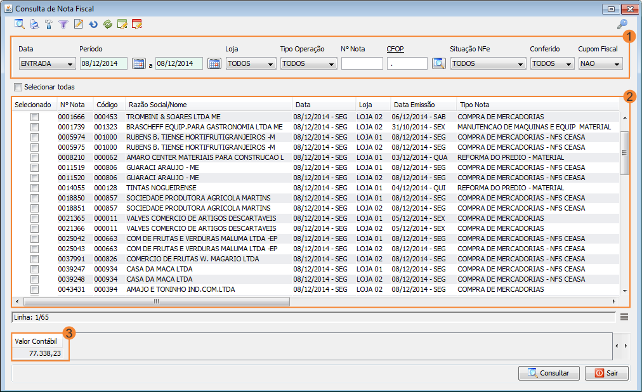Image resolution: width=642 pixels, height=392 pixels.
Task: Tick the checkbox for nota 0008210
Action: (x=34, y=157)
